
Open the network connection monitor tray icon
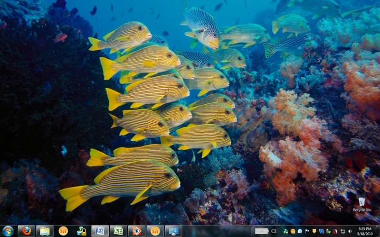coord(342,231)
